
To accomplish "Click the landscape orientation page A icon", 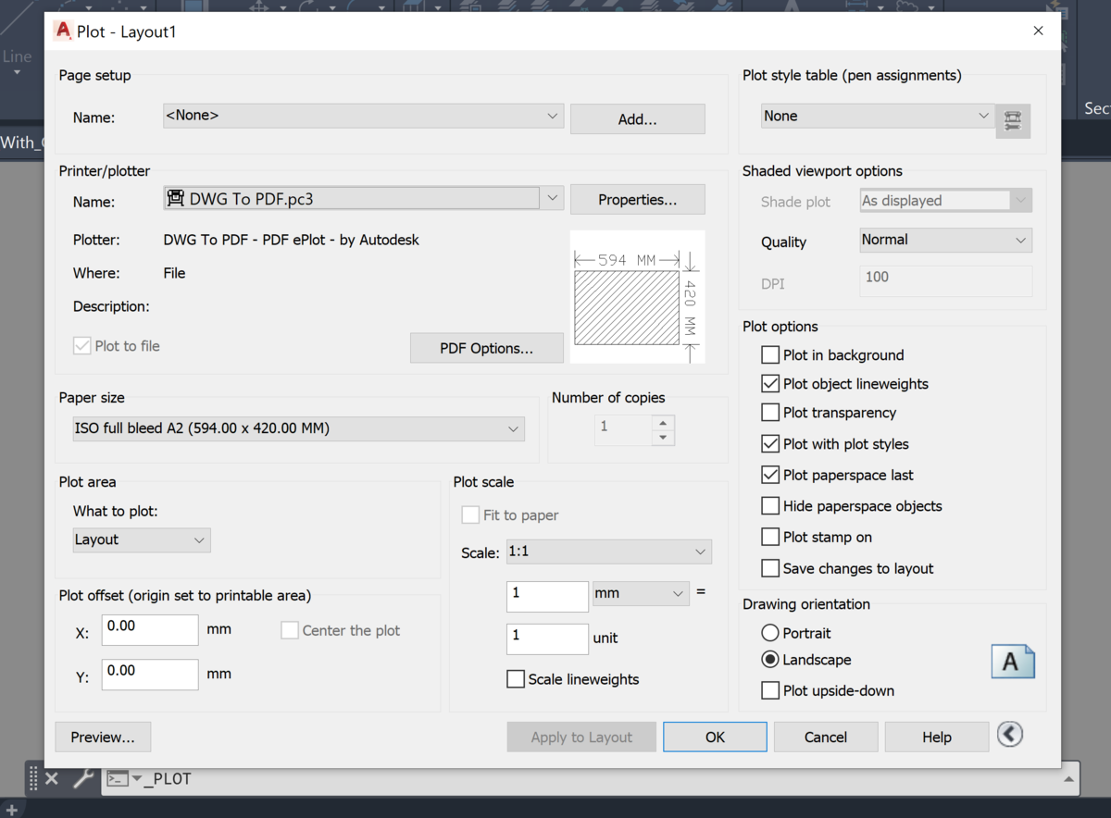I will (x=1013, y=662).
